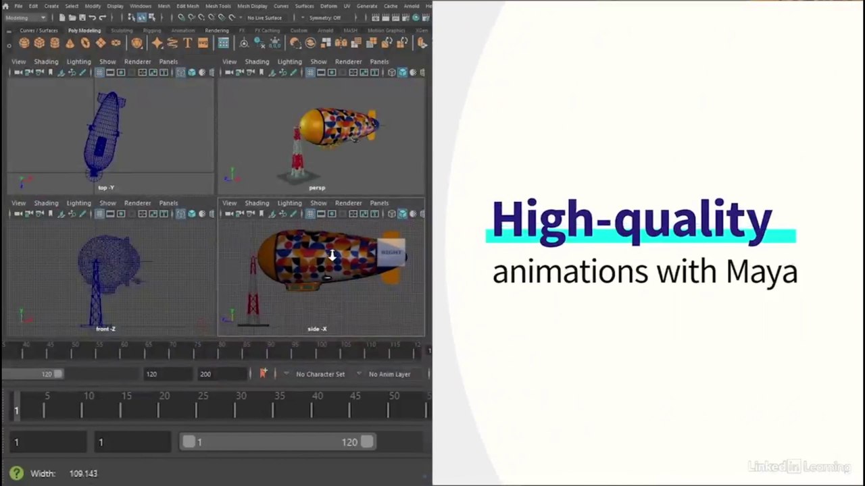Toggle grid display in side-X panel

(310, 214)
